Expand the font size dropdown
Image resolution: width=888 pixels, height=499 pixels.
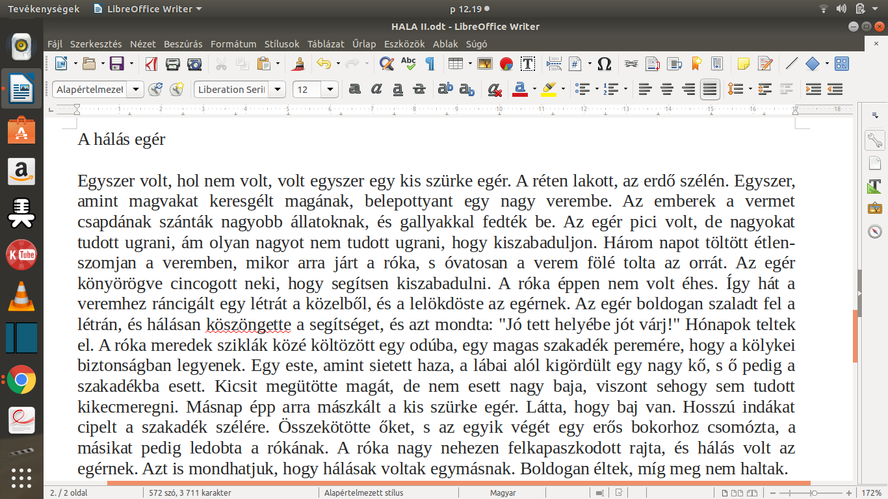tap(331, 89)
